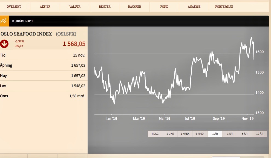
Task: Select the 5 ÅR chart period
Action: 244,134
